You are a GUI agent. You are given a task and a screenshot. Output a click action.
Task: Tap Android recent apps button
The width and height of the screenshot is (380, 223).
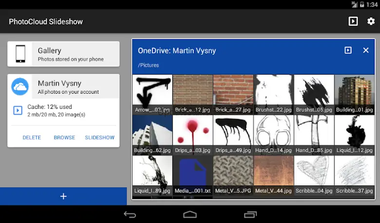250,214
